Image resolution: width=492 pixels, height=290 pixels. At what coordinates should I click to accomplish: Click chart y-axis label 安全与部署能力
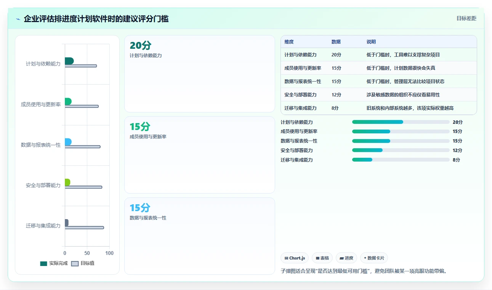tap(43, 185)
